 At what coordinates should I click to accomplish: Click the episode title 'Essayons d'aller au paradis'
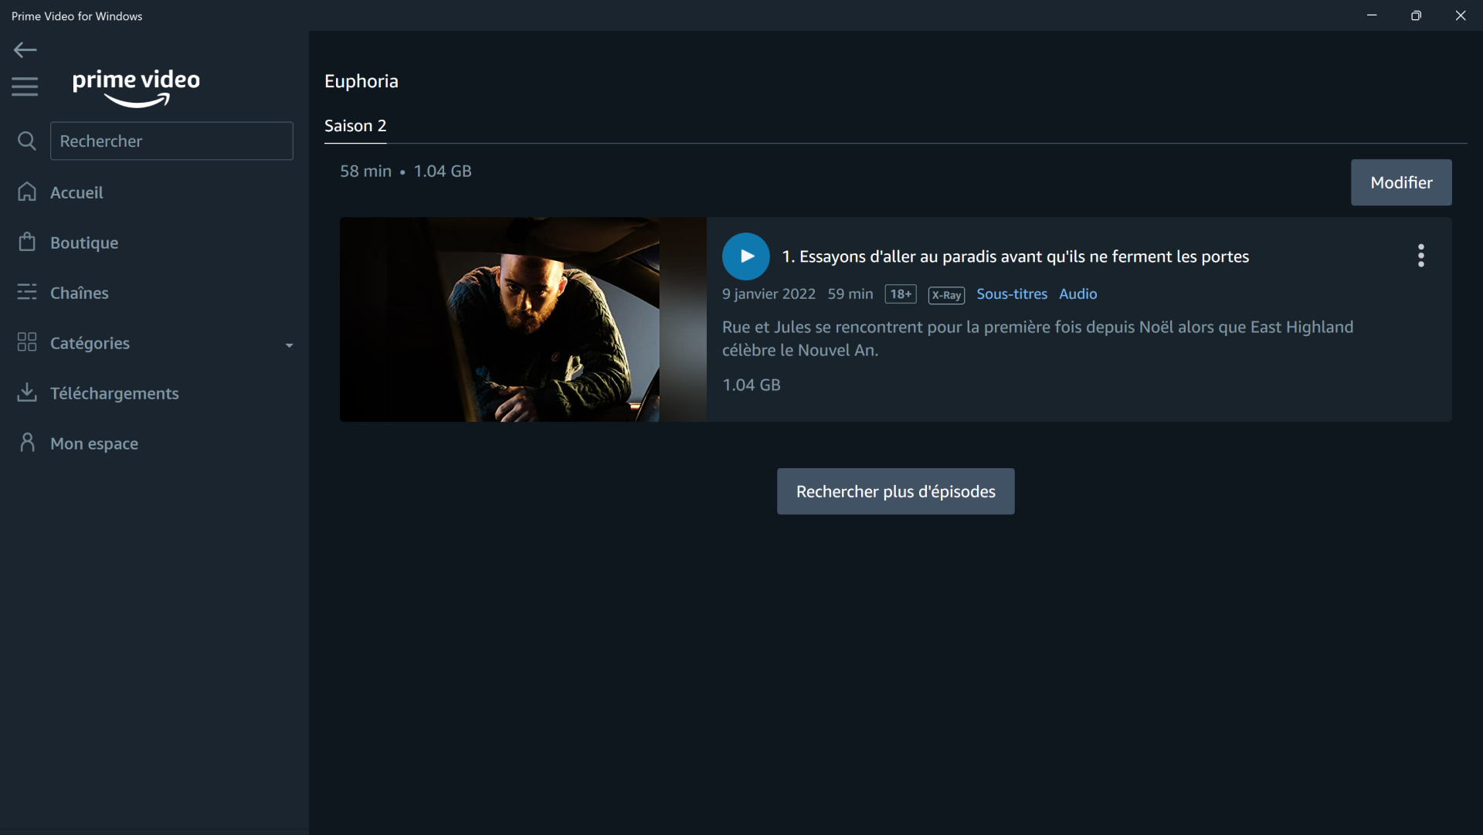click(1016, 256)
